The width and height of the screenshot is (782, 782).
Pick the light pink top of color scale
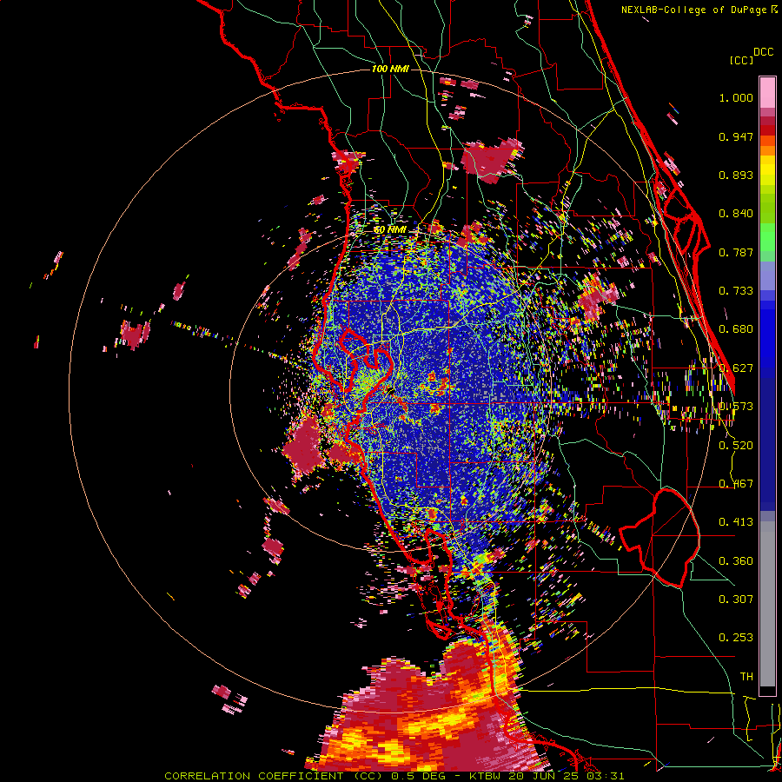[767, 92]
